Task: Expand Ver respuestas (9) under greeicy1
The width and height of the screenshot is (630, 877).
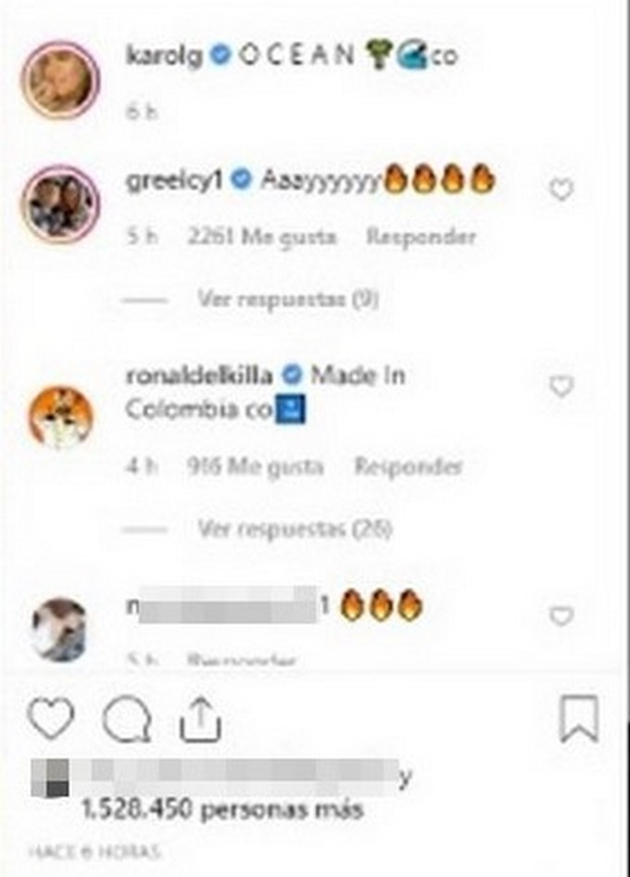Action: 288,299
